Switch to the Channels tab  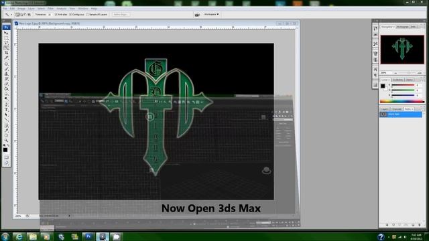(396, 109)
